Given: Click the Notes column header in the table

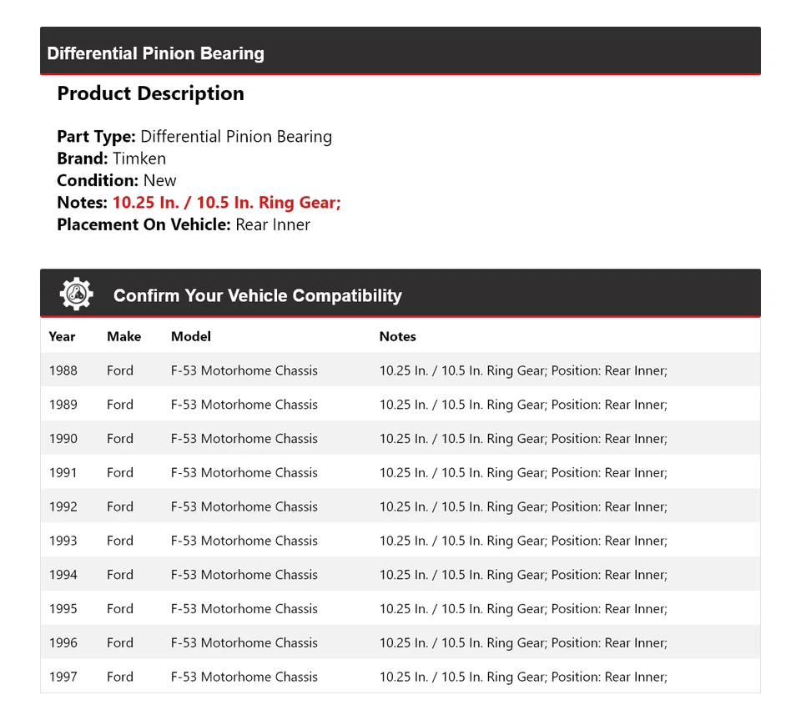Looking at the screenshot, I should click(397, 336).
